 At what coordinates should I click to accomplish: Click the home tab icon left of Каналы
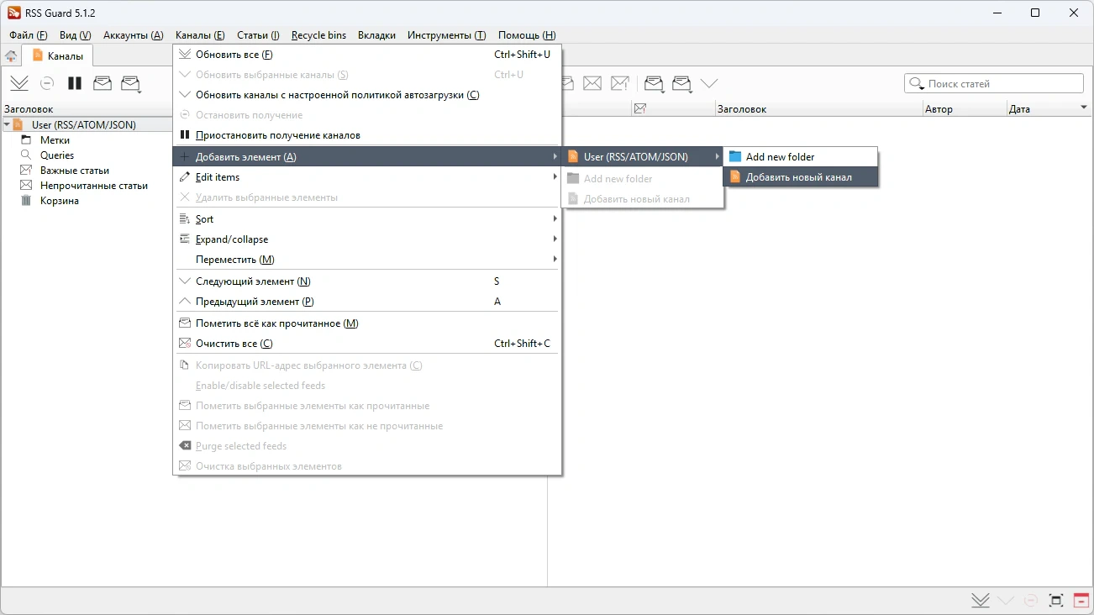pyautogui.click(x=11, y=56)
